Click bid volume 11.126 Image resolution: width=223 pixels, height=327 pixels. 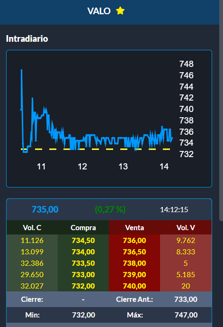coord(32,241)
